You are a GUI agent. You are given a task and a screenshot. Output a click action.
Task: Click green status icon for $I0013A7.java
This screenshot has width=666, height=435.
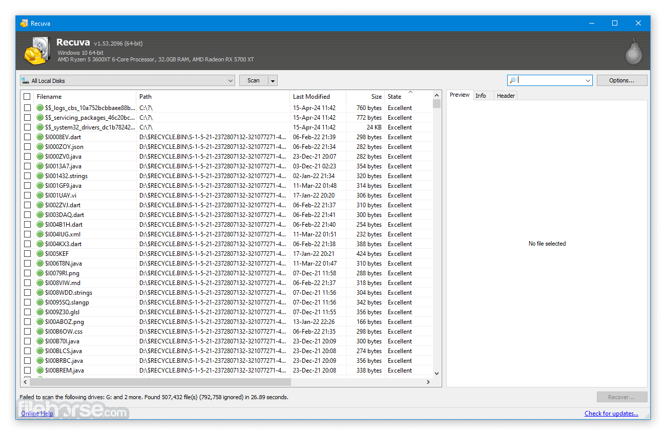pos(40,166)
